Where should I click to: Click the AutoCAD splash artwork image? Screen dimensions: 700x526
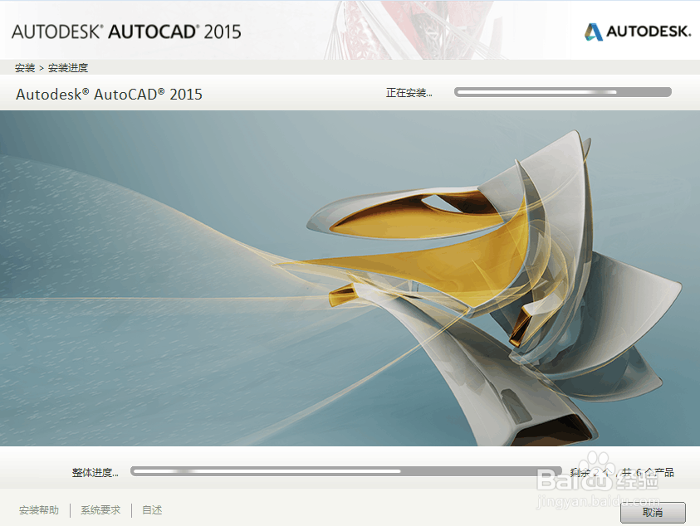[350, 278]
